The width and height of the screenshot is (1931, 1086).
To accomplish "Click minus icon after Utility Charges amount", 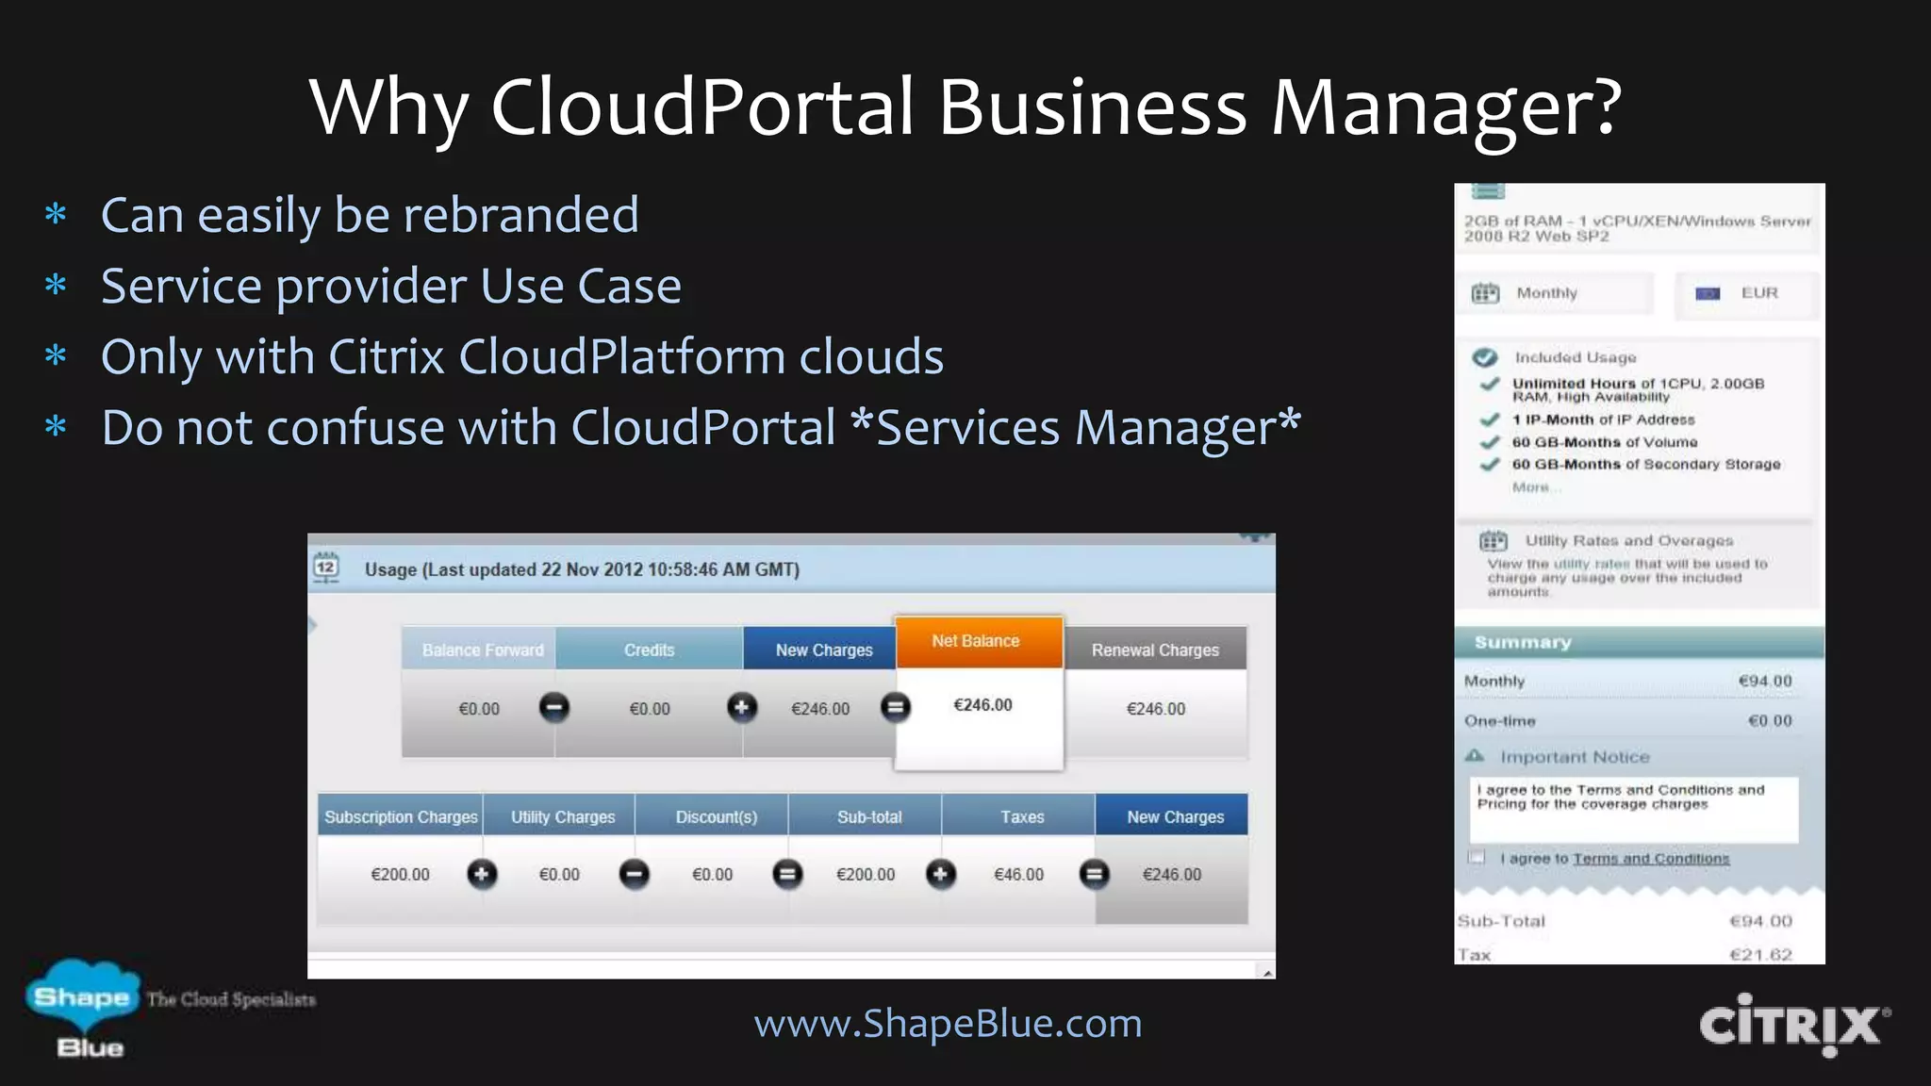I will click(635, 874).
